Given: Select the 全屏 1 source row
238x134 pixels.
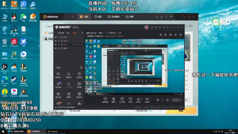Looking at the screenshot, I should pyautogui.click(x=69, y=48).
